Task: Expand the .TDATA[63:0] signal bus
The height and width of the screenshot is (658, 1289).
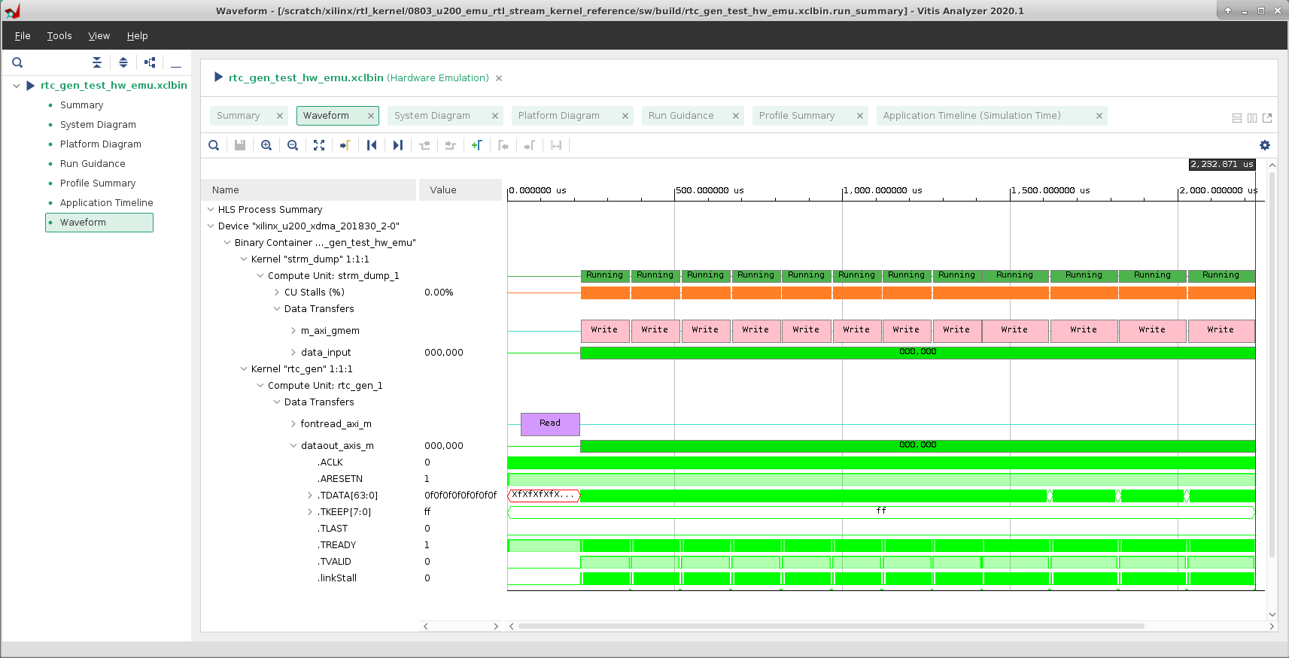Action: [310, 496]
